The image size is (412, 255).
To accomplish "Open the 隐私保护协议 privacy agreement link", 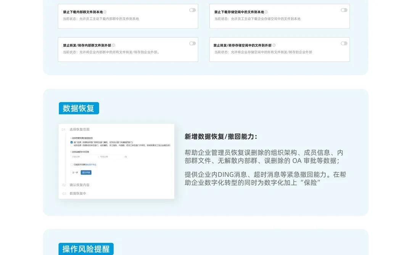I will click(90, 164).
